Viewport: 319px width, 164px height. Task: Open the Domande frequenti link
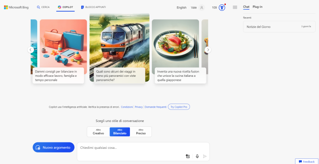156,107
